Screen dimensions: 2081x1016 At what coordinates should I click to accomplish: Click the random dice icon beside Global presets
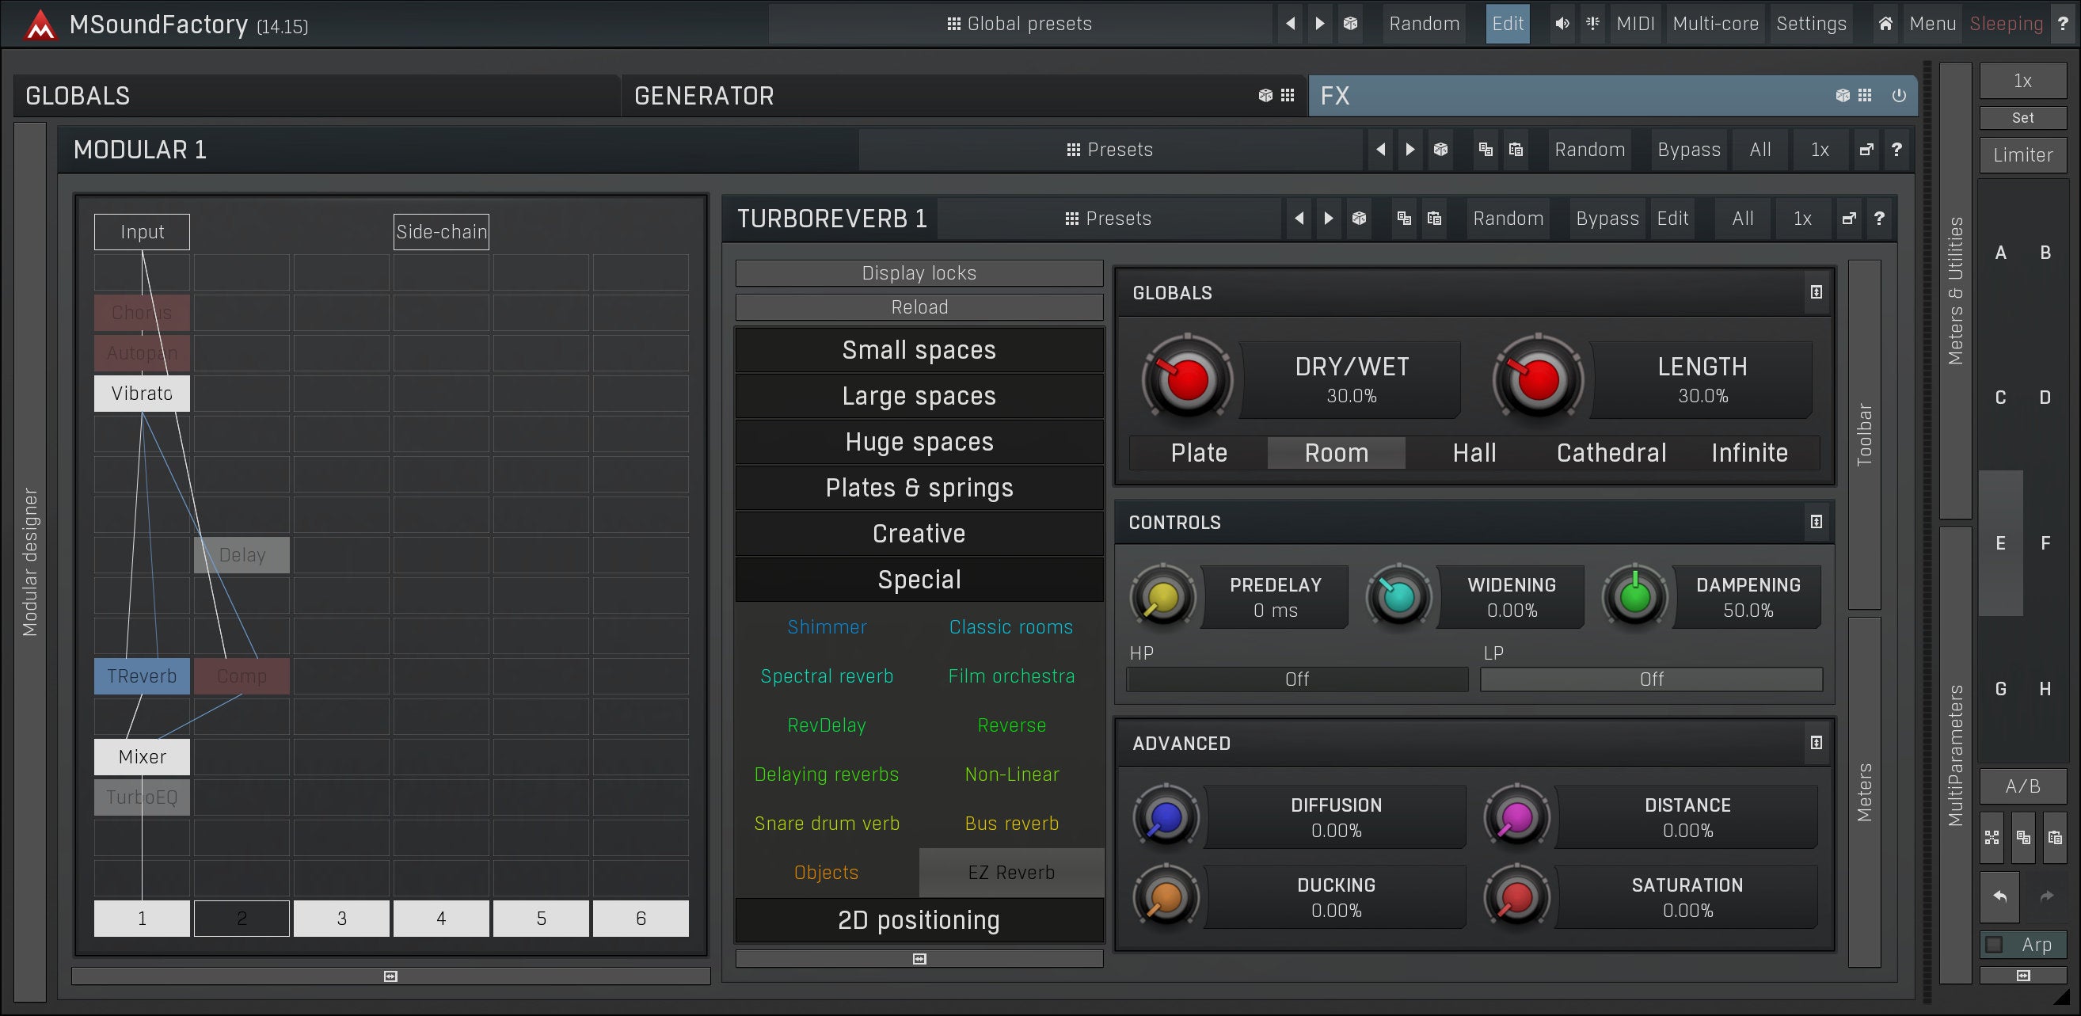pos(1350,24)
